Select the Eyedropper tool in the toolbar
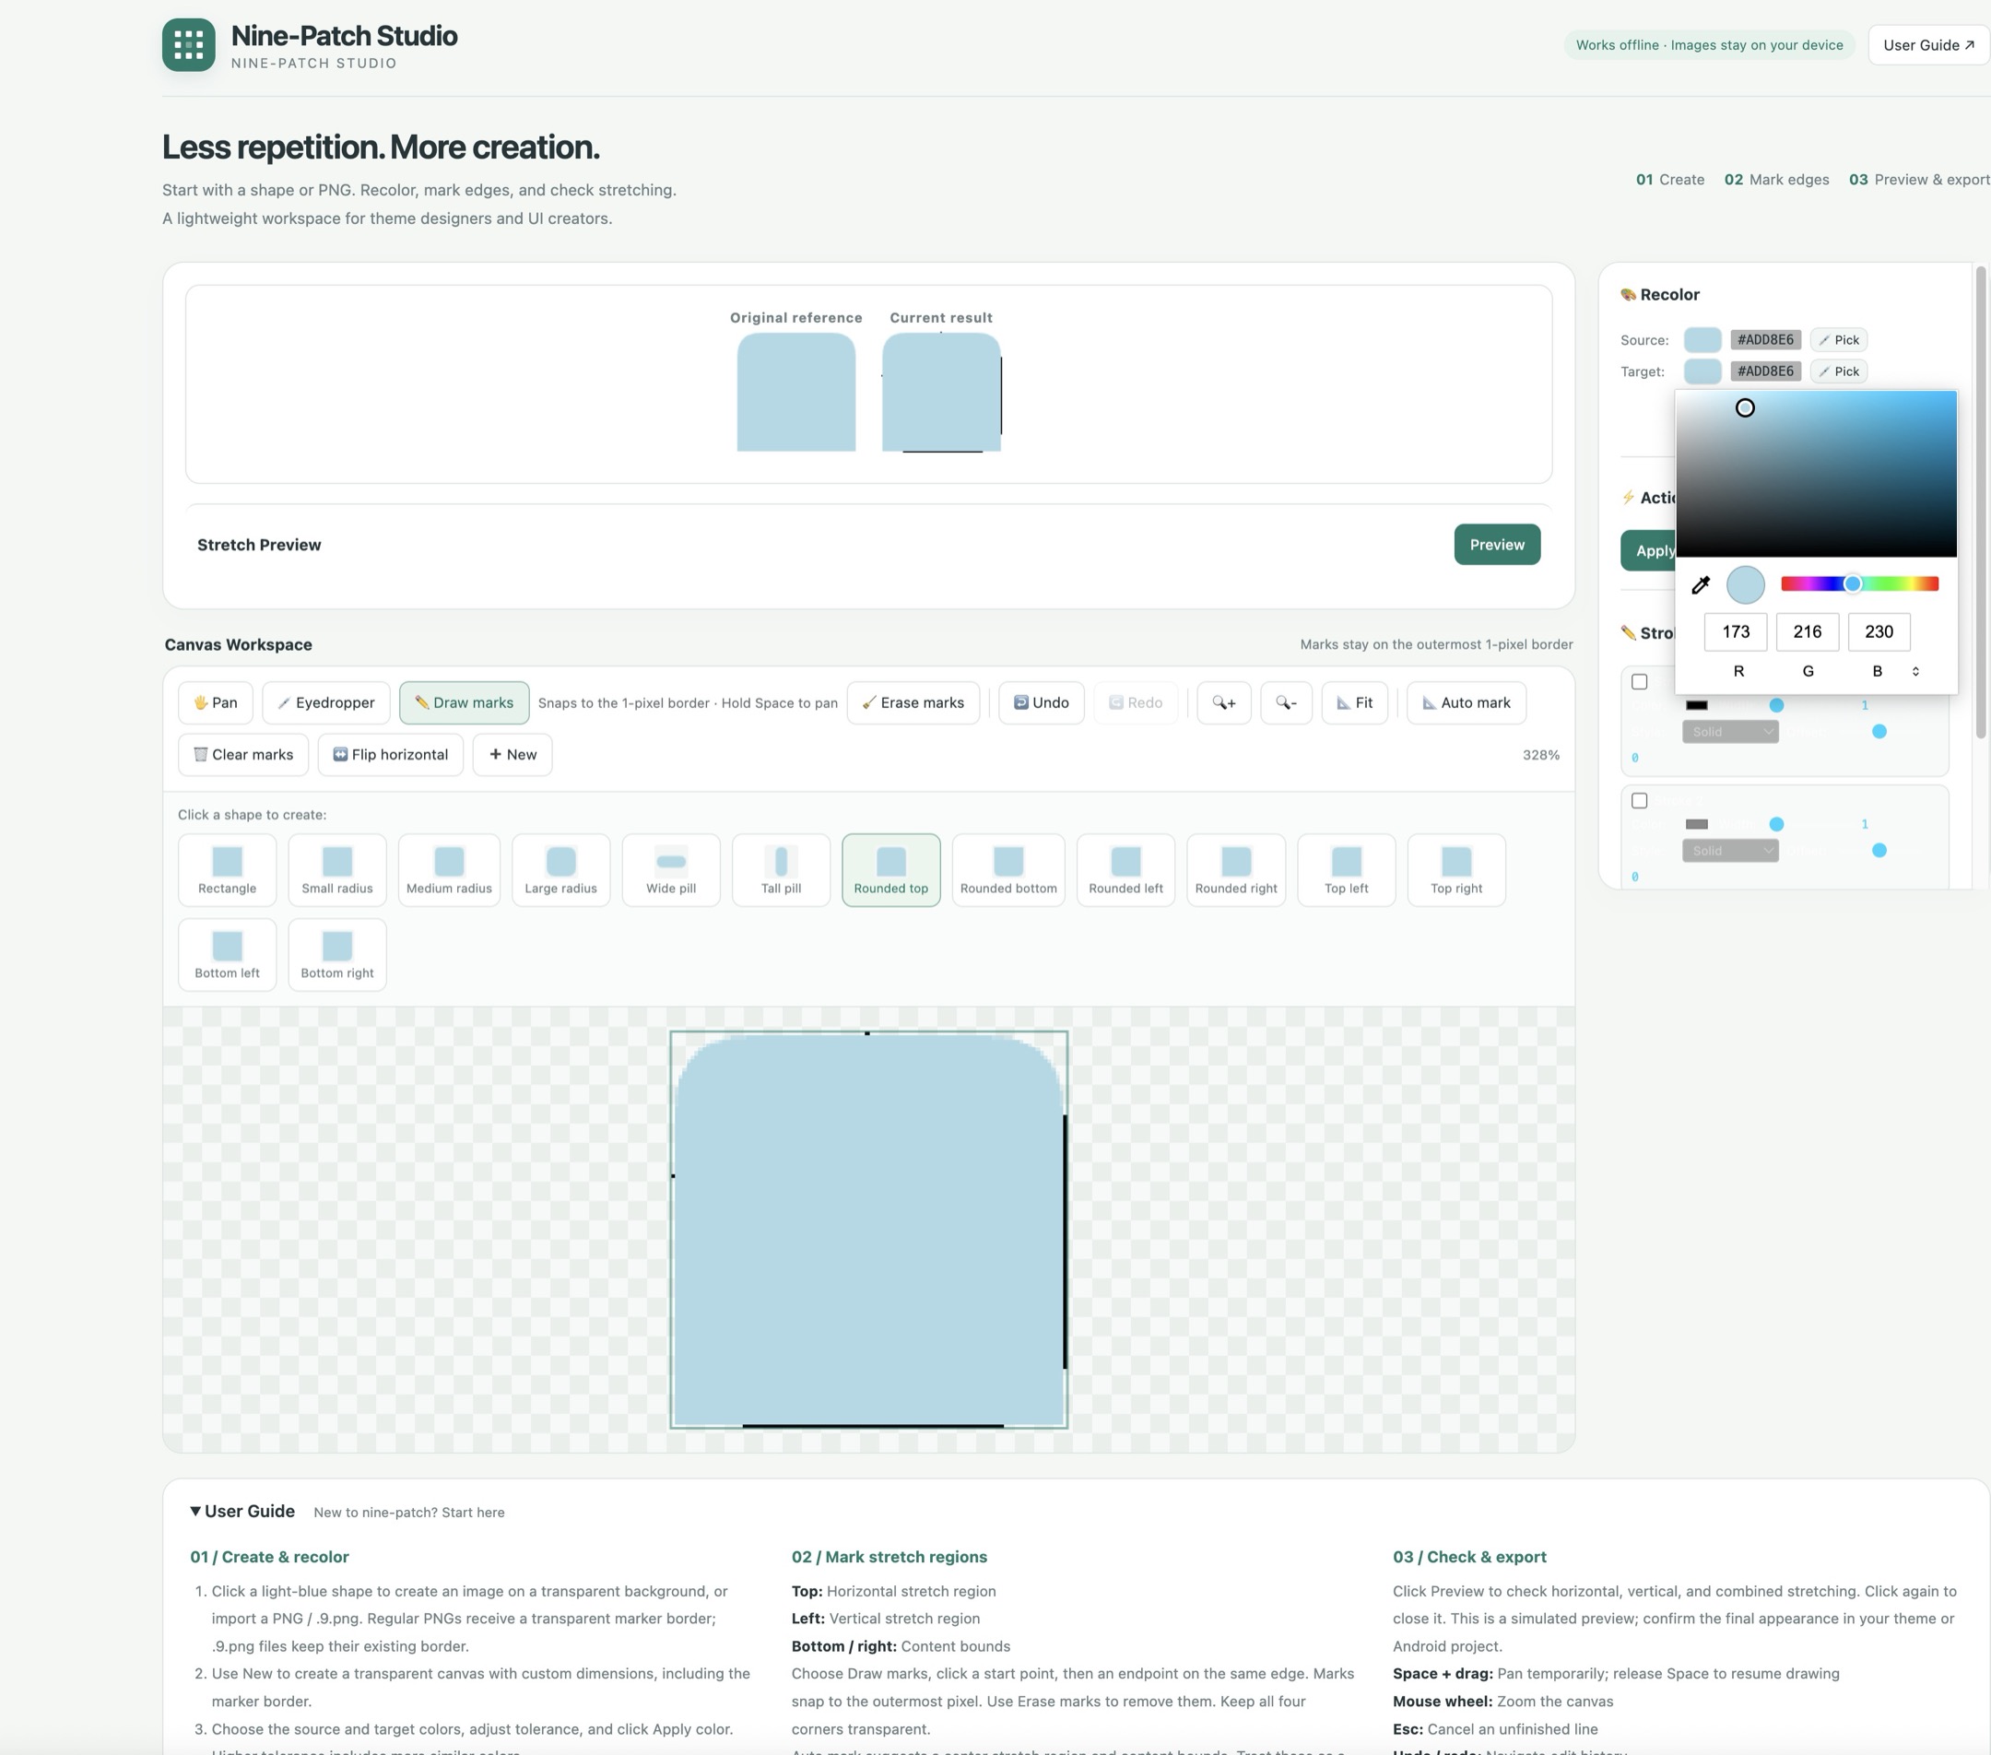The image size is (1991, 1755). (326, 702)
